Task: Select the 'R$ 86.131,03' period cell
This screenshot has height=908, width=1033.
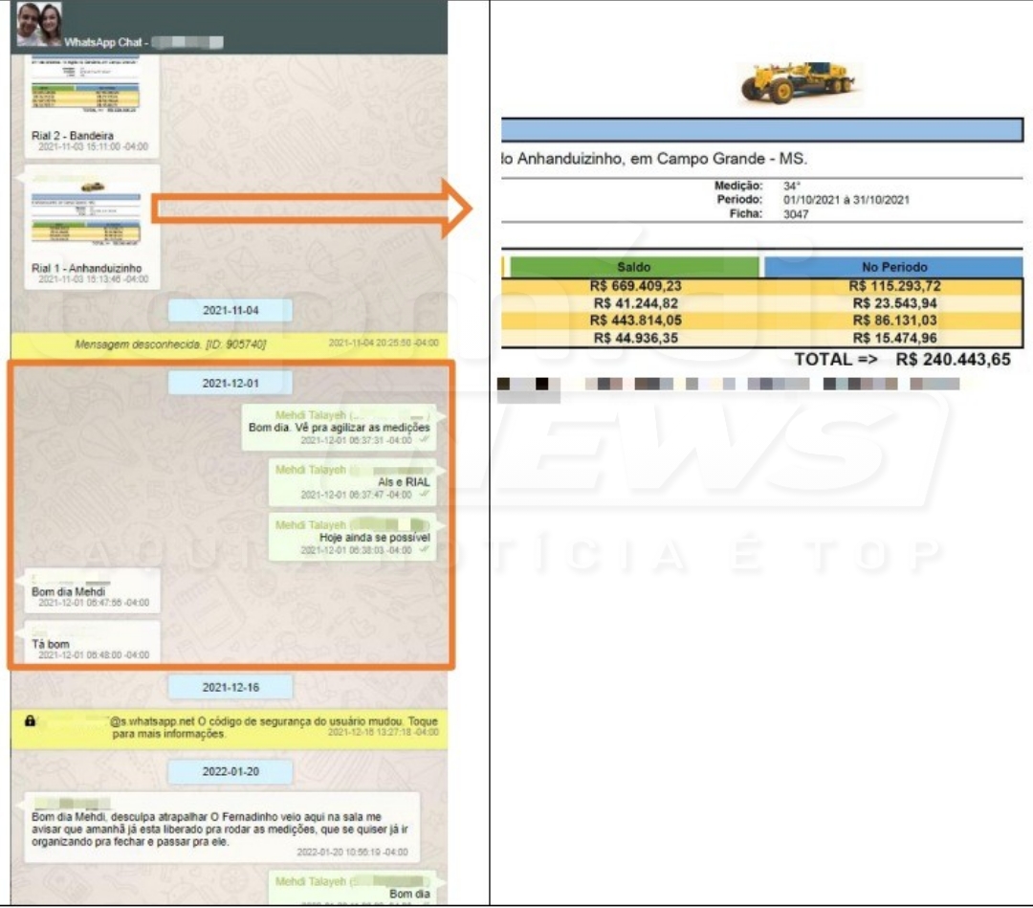Action: tap(894, 321)
